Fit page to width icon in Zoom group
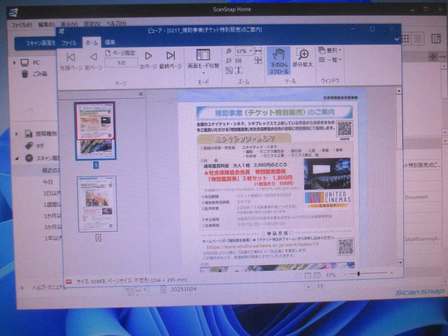Image resolution: width=448 pixels, height=336 pixels. coord(258,51)
